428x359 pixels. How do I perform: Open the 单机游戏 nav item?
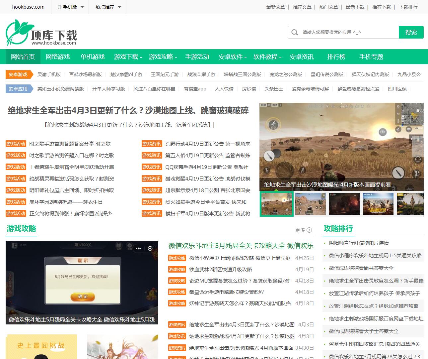[93, 57]
